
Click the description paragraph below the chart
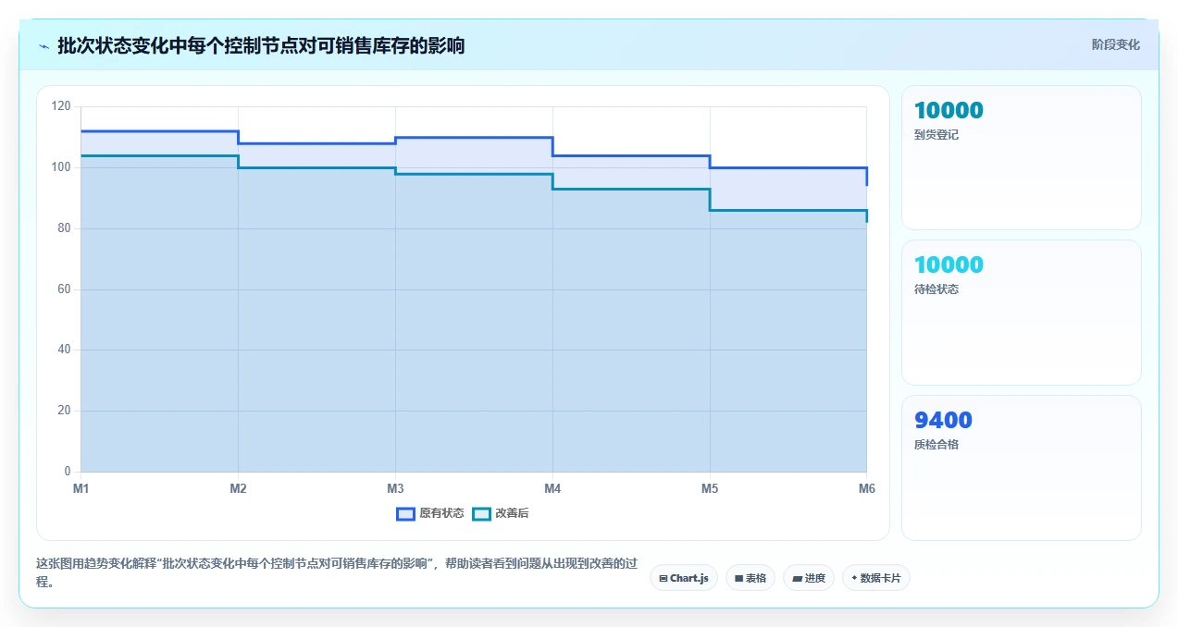(x=337, y=572)
